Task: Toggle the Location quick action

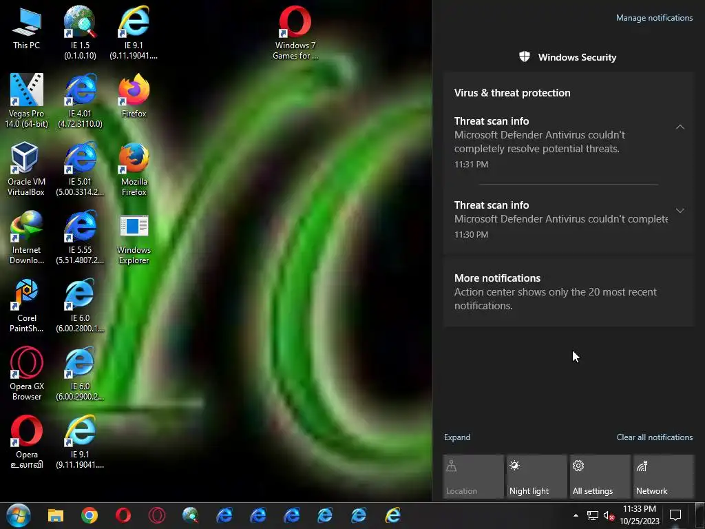Action: (x=473, y=477)
